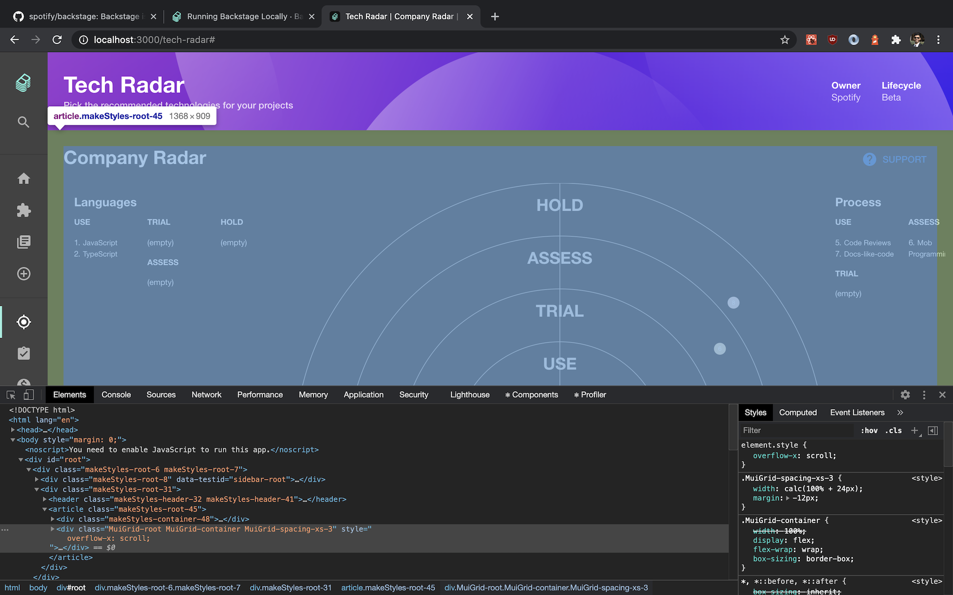Select div#root in the breadcrumb bar

coord(71,588)
